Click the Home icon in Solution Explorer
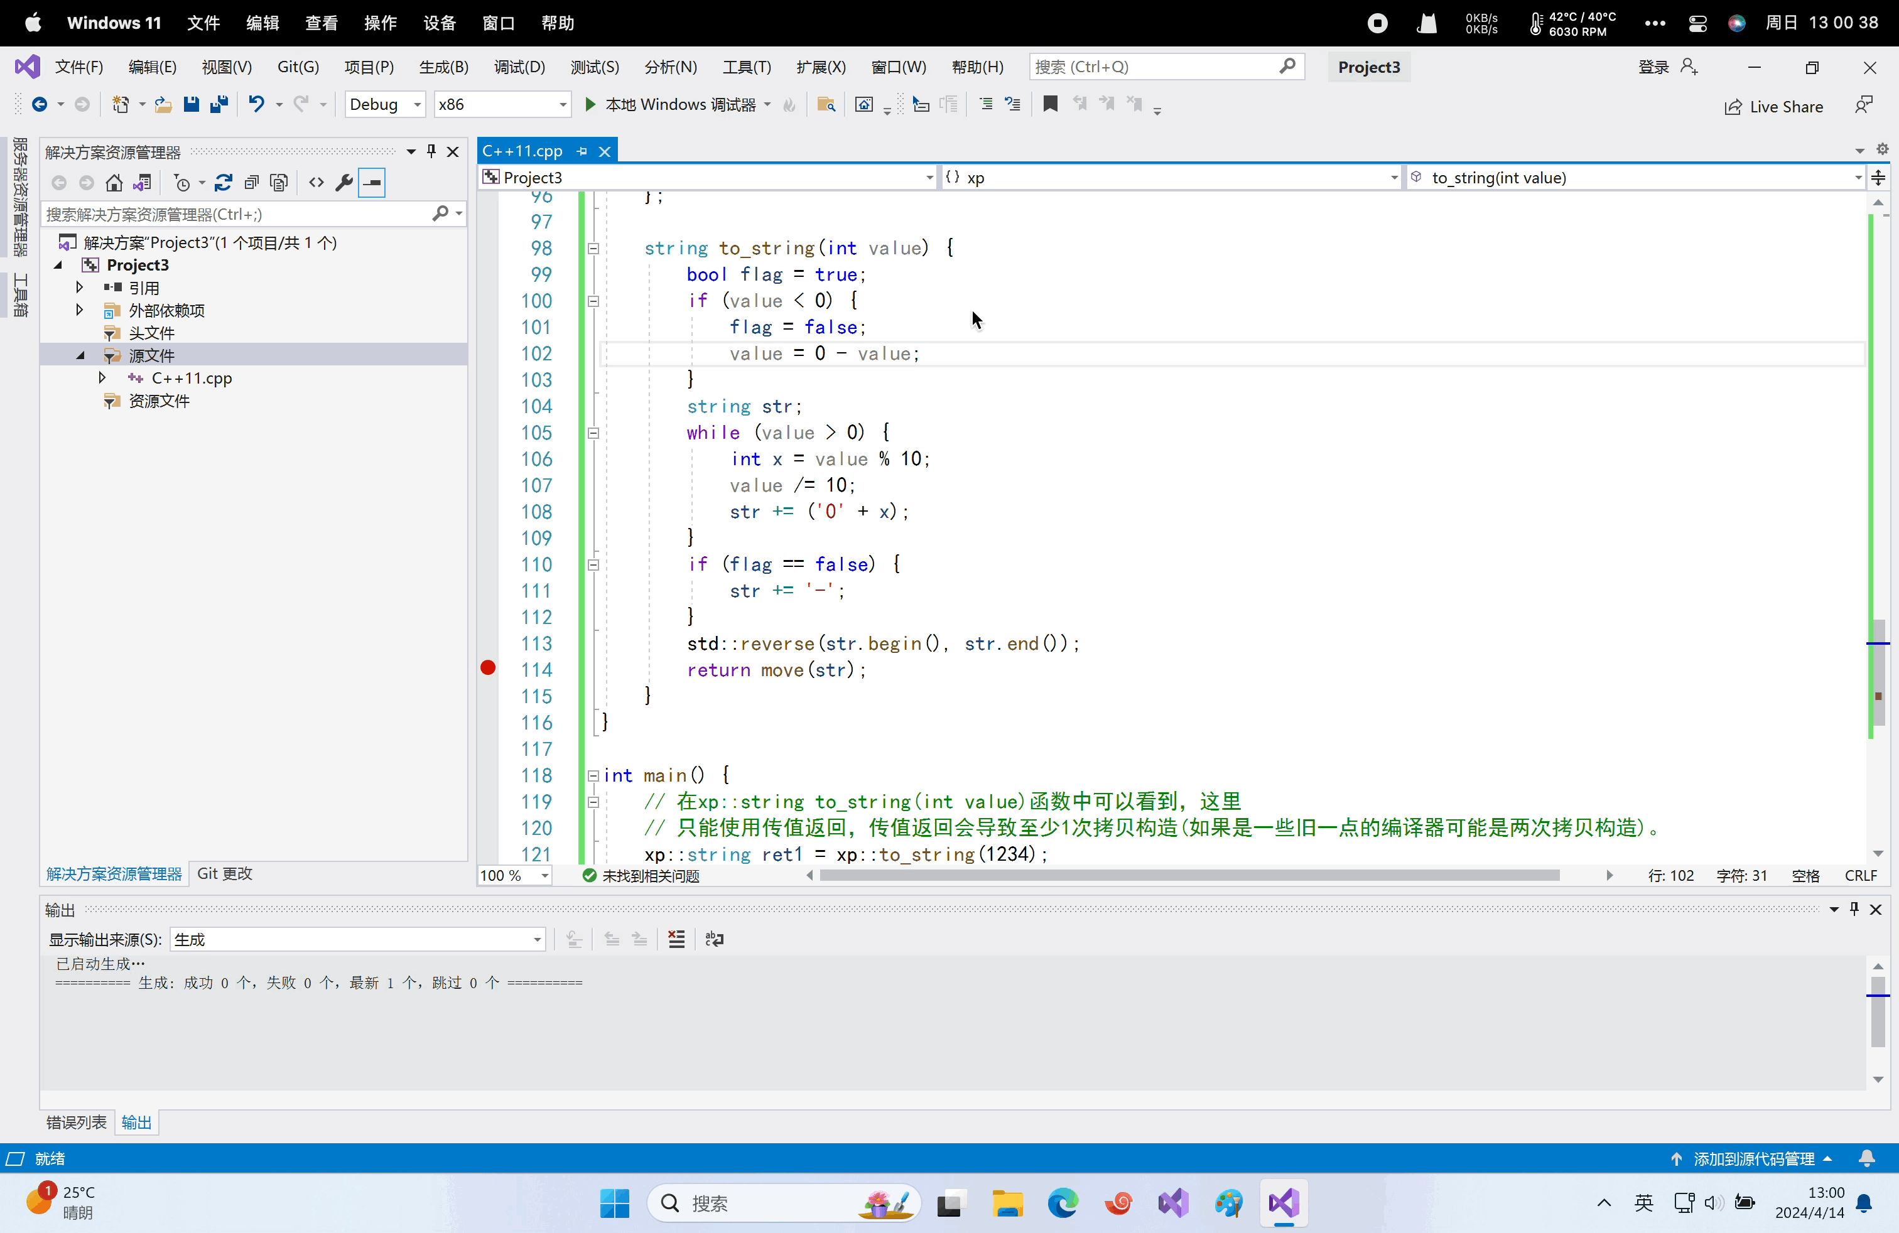 [x=114, y=183]
